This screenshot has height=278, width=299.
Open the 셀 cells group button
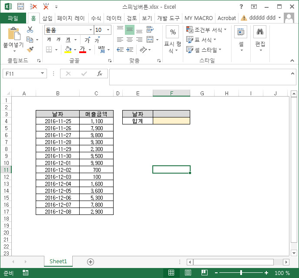(241, 38)
